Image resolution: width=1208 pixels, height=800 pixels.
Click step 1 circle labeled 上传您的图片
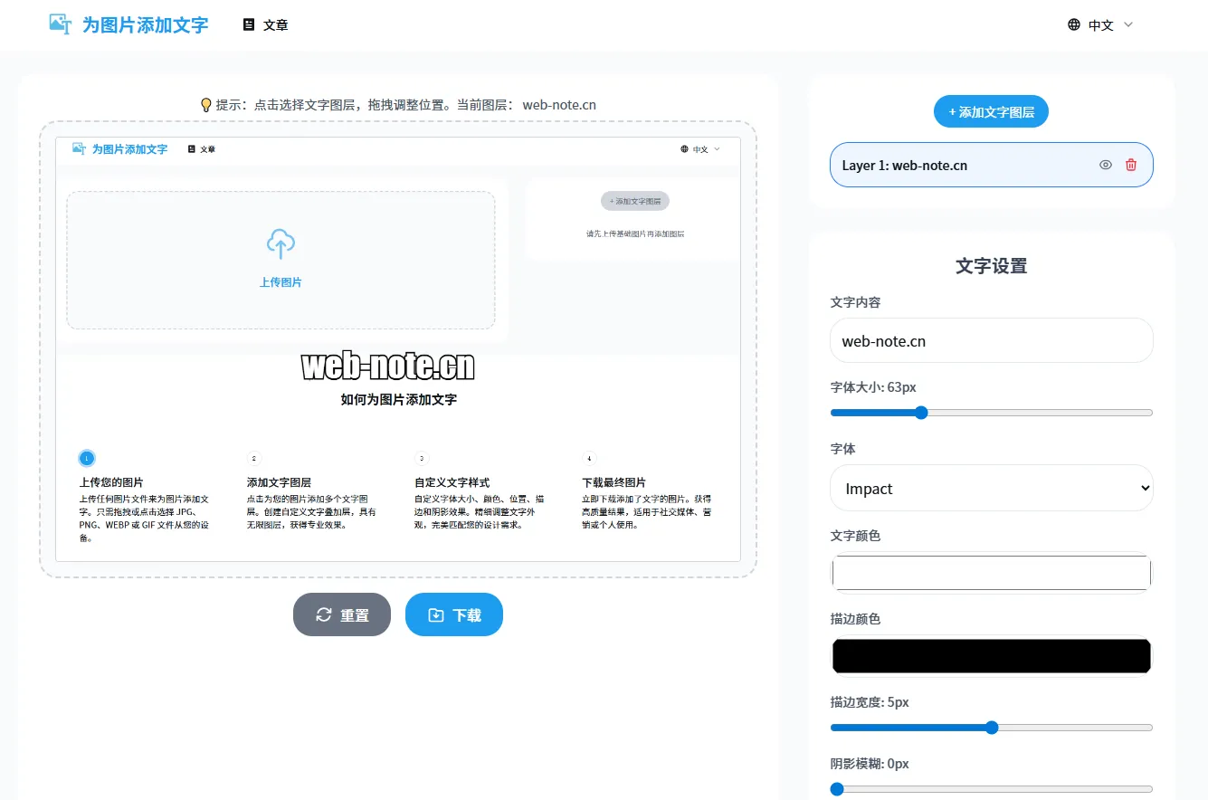pyautogui.click(x=87, y=458)
